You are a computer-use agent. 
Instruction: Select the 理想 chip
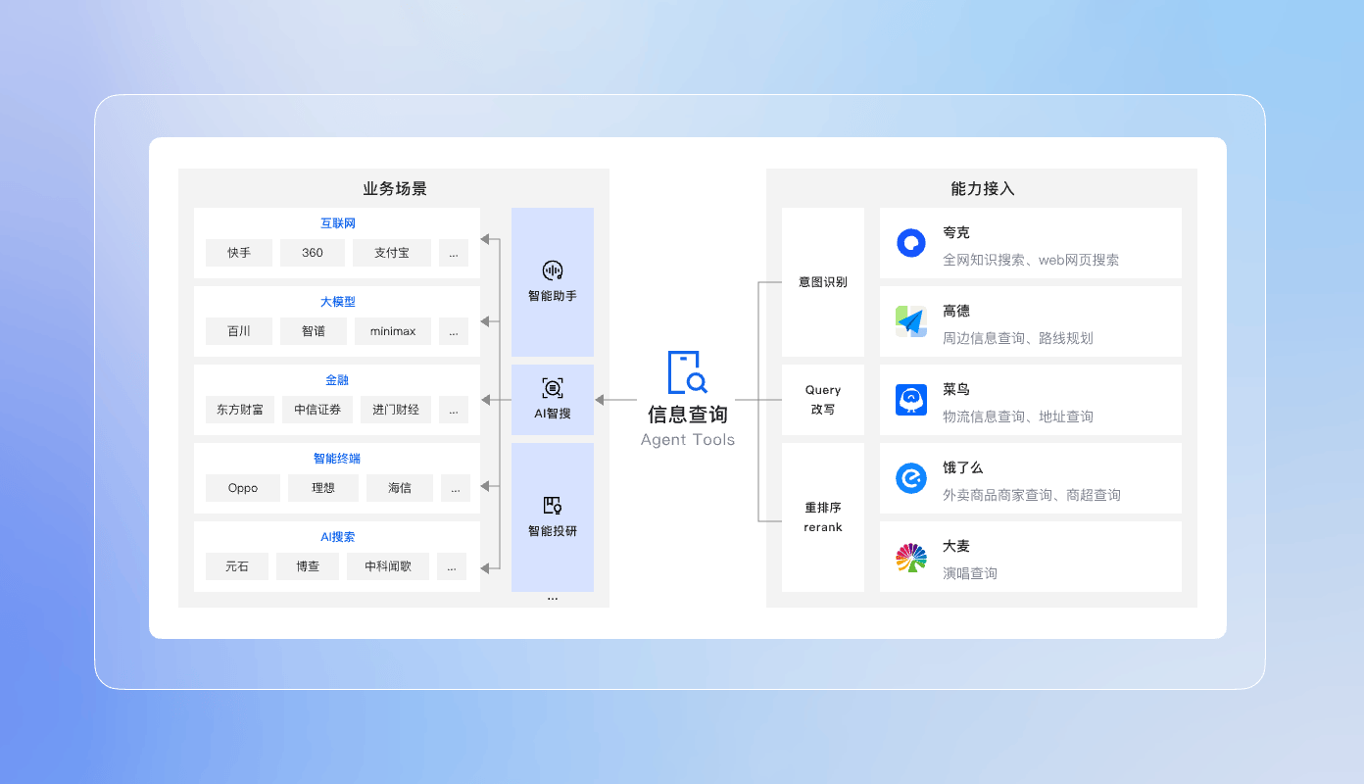tap(323, 488)
